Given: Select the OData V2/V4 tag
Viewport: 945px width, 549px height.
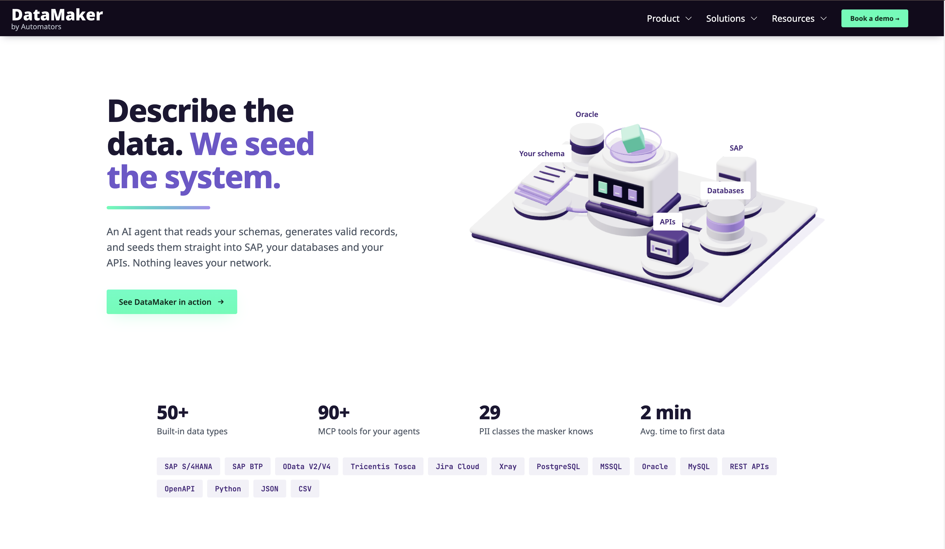Looking at the screenshot, I should [x=307, y=467].
